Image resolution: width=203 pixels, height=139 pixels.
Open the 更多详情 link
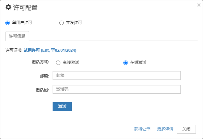click(165, 129)
